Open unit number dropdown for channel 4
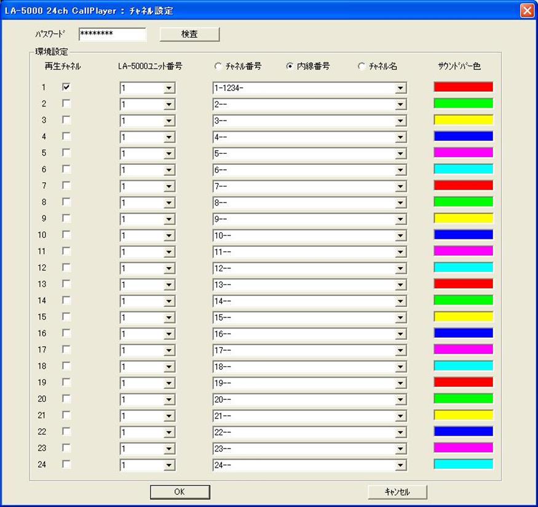538x507 pixels. click(169, 137)
